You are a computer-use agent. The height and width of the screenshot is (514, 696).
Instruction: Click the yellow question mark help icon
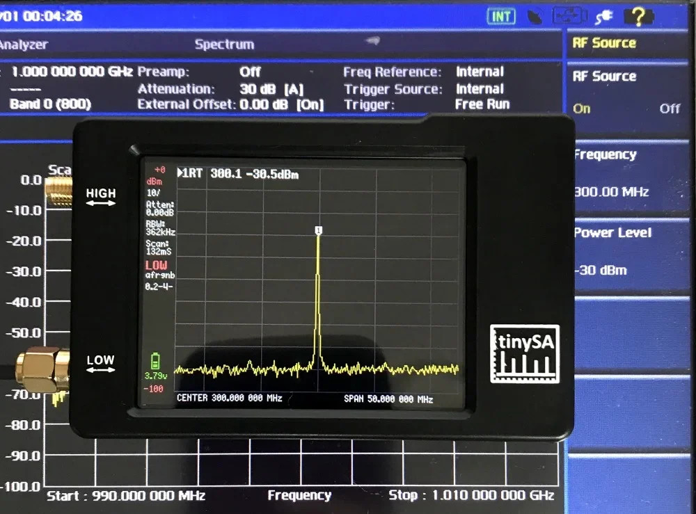(639, 16)
